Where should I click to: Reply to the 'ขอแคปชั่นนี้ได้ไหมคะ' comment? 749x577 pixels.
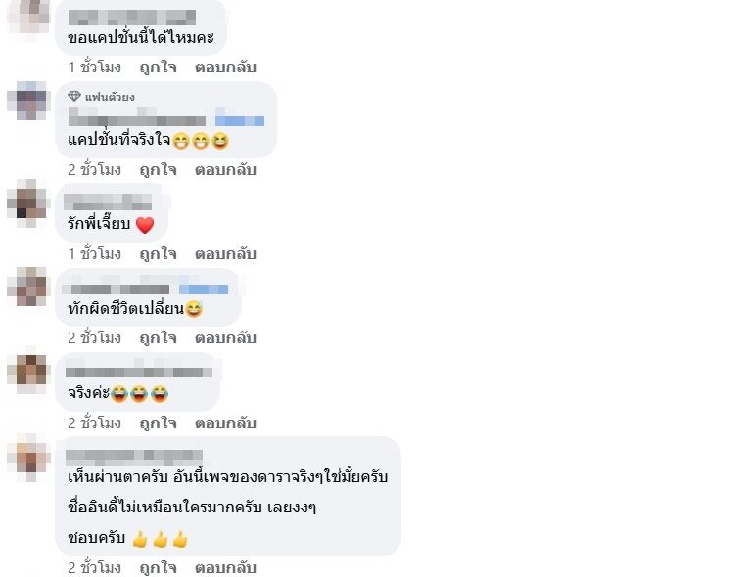click(225, 67)
